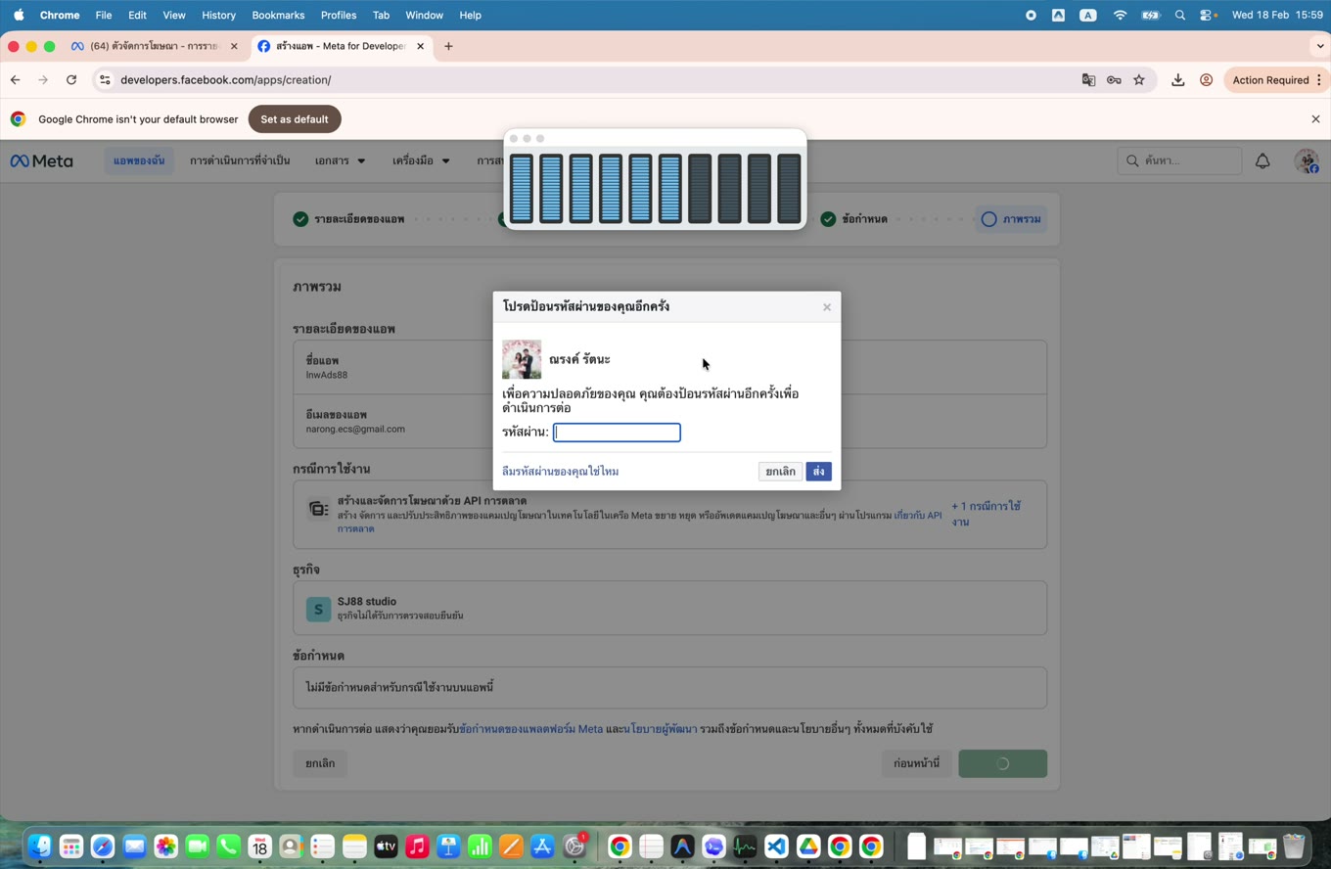Focus the รหัสผ่าน password input field
The width and height of the screenshot is (1331, 869).
click(617, 433)
